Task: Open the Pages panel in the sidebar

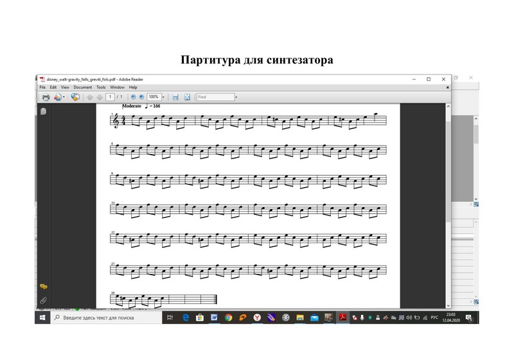Action: pos(43,112)
